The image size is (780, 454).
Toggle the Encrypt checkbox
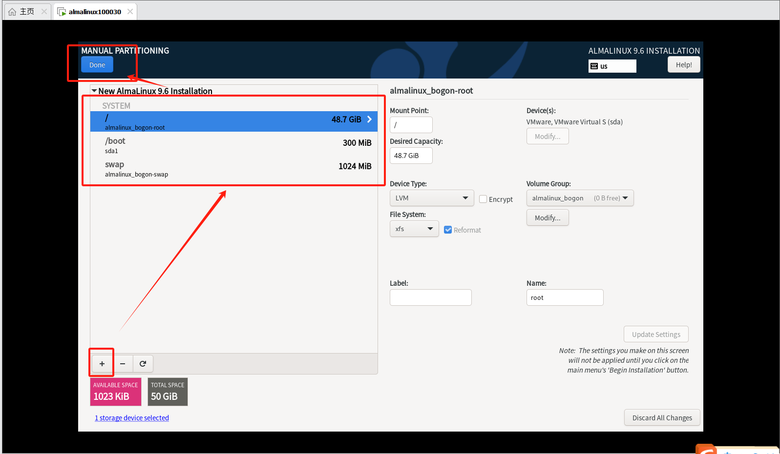483,199
